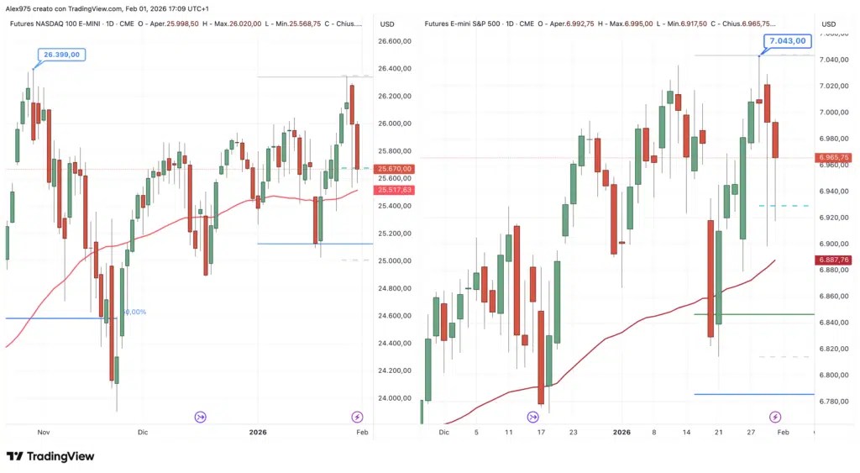Click the contract rollover icon on NASDAQ chart

(201, 417)
